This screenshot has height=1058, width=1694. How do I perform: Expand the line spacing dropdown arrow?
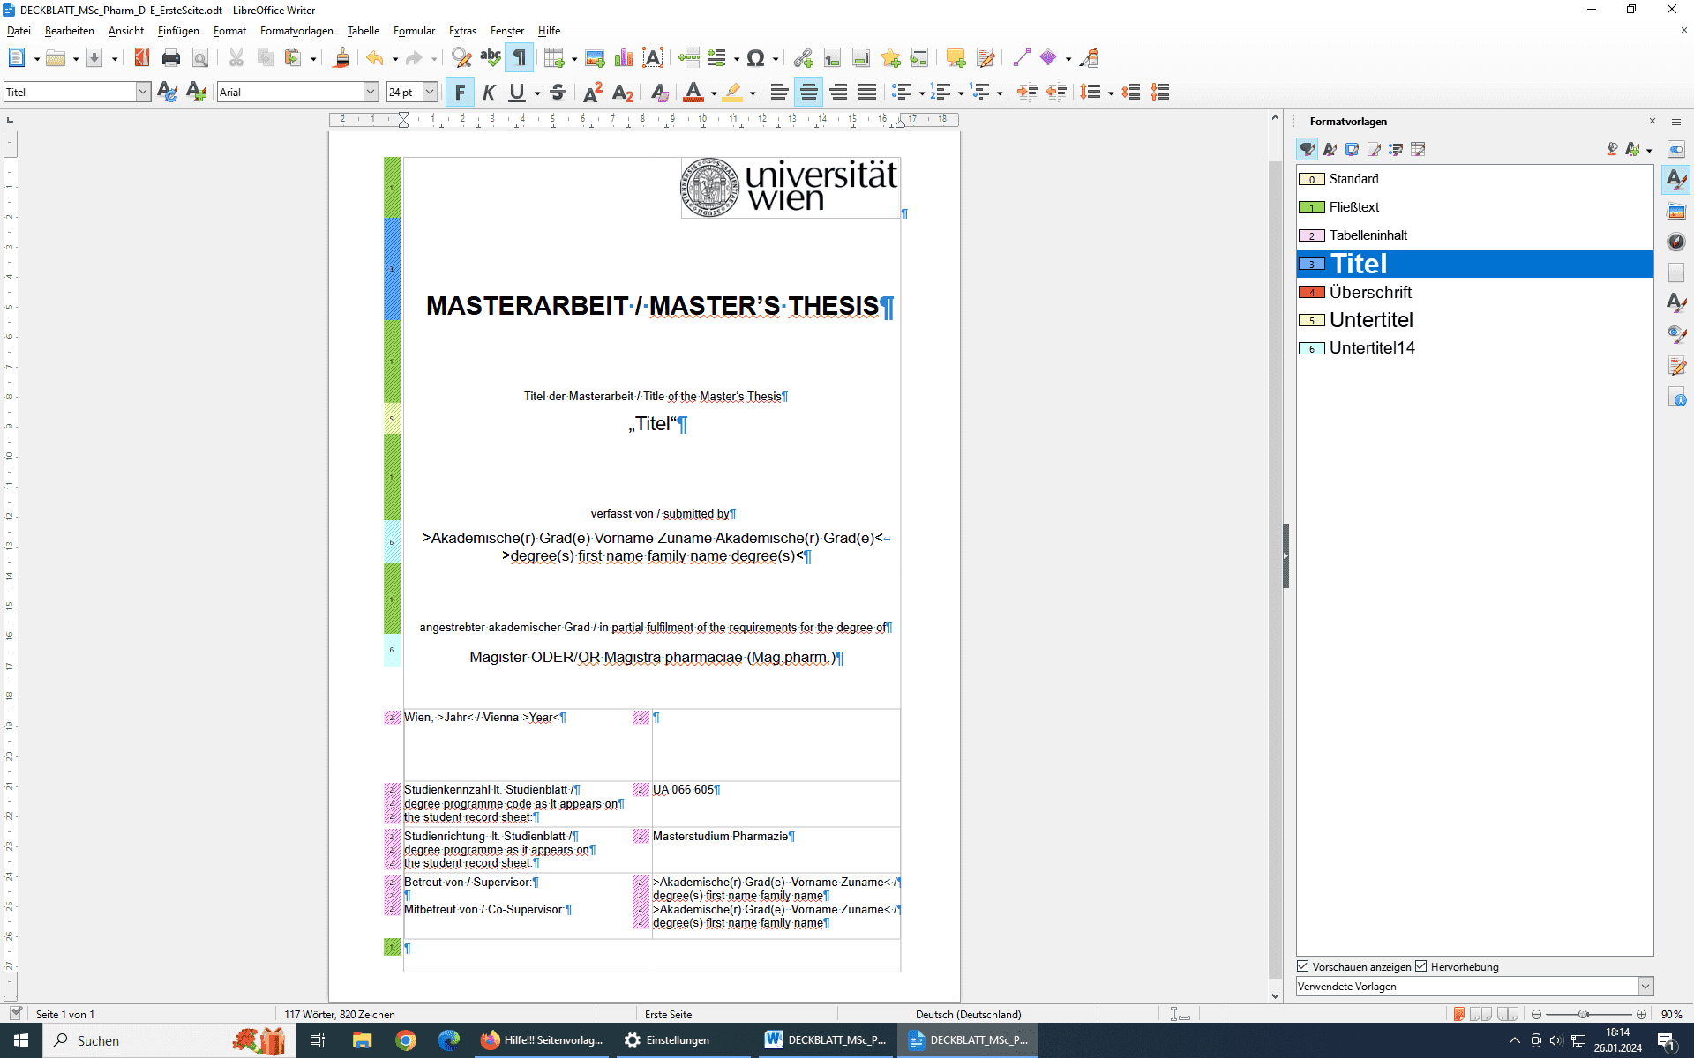(1110, 93)
